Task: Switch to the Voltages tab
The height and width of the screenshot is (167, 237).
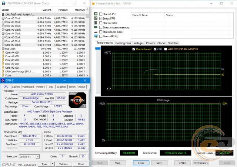Action: [x=138, y=43]
